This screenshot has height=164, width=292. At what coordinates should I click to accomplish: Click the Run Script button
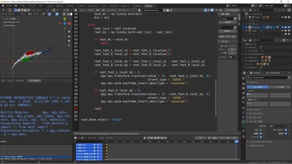click(x=232, y=10)
